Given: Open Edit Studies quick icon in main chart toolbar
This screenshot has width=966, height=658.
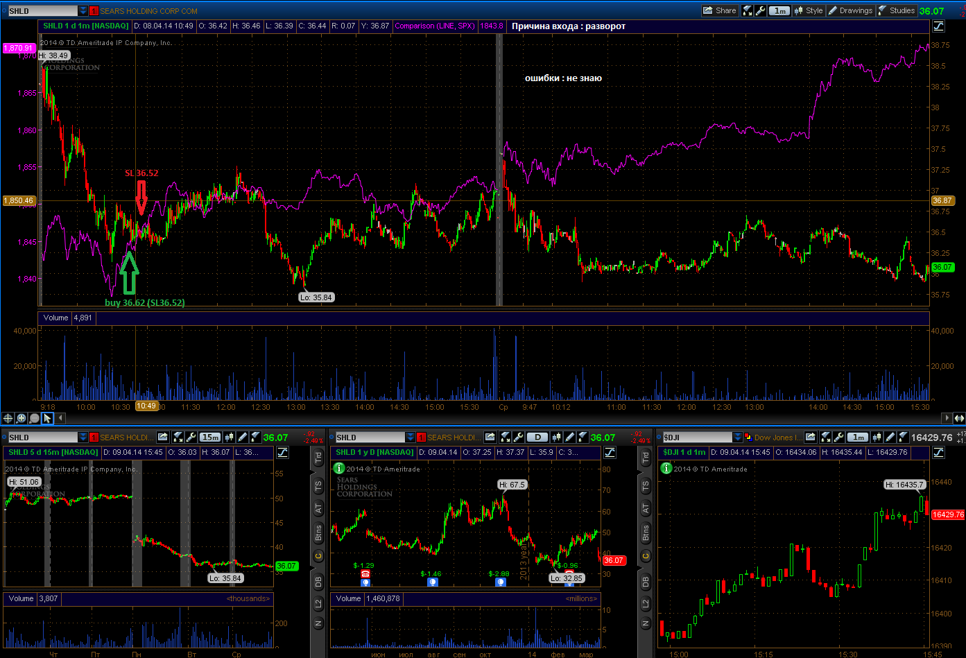Looking at the screenshot, I should (747, 10).
